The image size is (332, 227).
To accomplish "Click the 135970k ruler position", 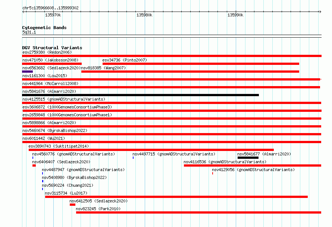I will click(x=53, y=15).
